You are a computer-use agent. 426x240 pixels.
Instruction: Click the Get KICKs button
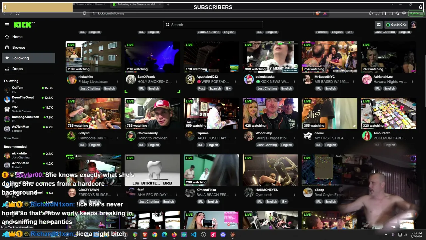(396, 25)
